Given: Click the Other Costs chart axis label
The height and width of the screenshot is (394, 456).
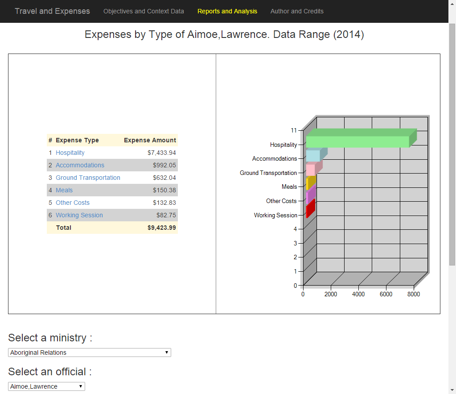Looking at the screenshot, I should 281,201.
